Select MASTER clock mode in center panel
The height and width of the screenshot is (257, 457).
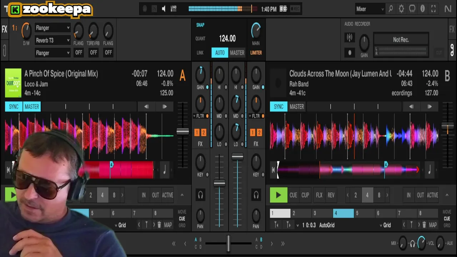click(x=237, y=53)
